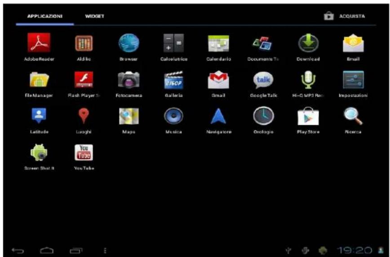390x257 pixels.
Task: Tap the Home navigation button
Action: point(47,250)
